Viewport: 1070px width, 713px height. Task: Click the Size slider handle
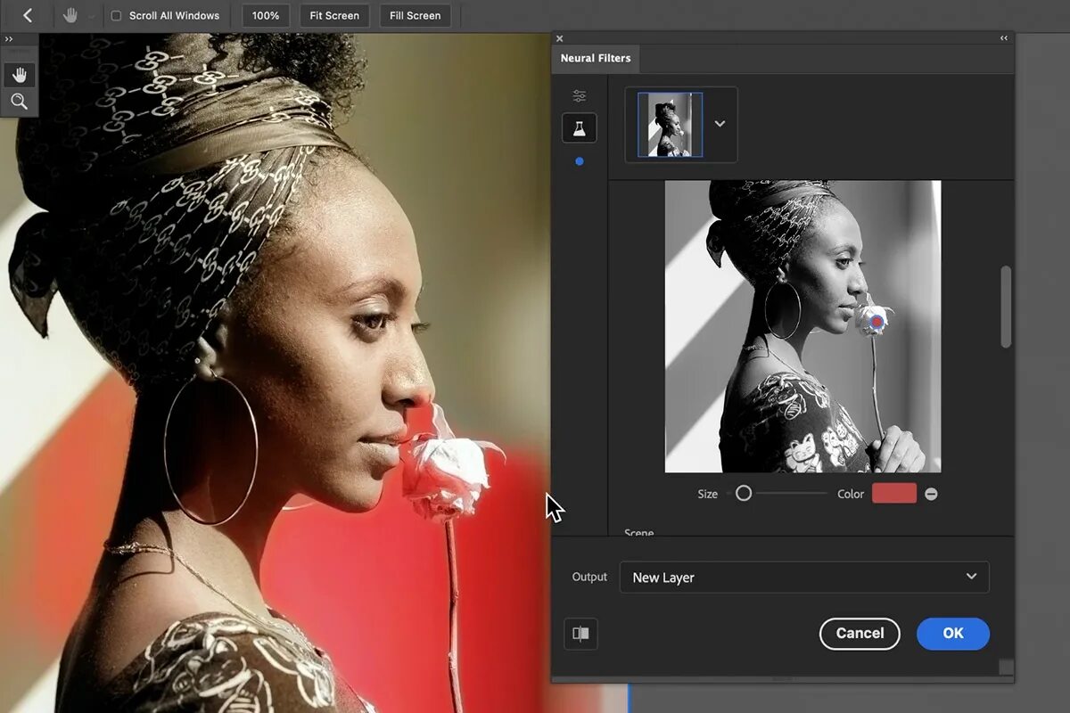pos(744,493)
